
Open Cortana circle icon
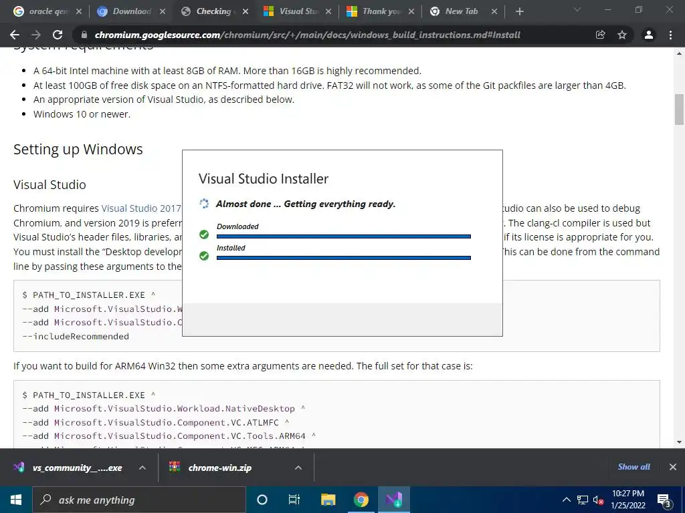[x=262, y=500]
